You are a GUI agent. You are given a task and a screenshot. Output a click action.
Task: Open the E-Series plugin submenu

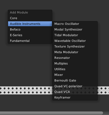click(30, 35)
